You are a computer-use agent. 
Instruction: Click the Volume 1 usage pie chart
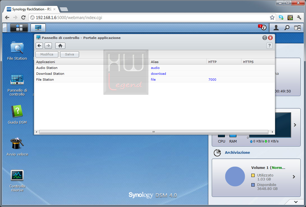[235, 176]
